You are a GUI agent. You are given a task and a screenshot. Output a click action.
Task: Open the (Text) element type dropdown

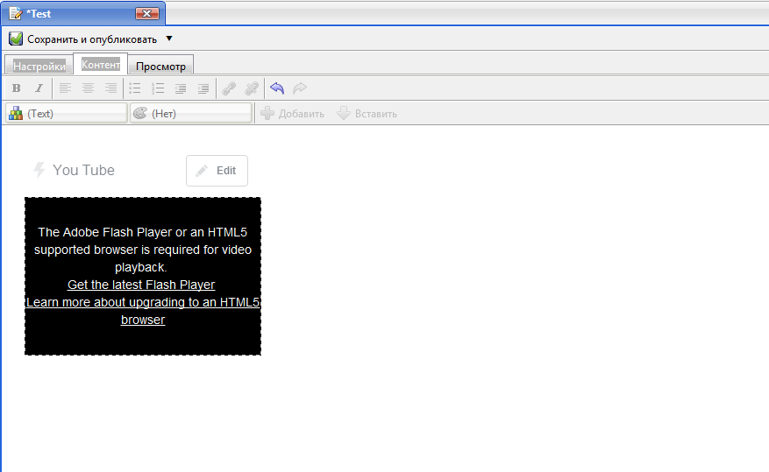[x=67, y=114]
